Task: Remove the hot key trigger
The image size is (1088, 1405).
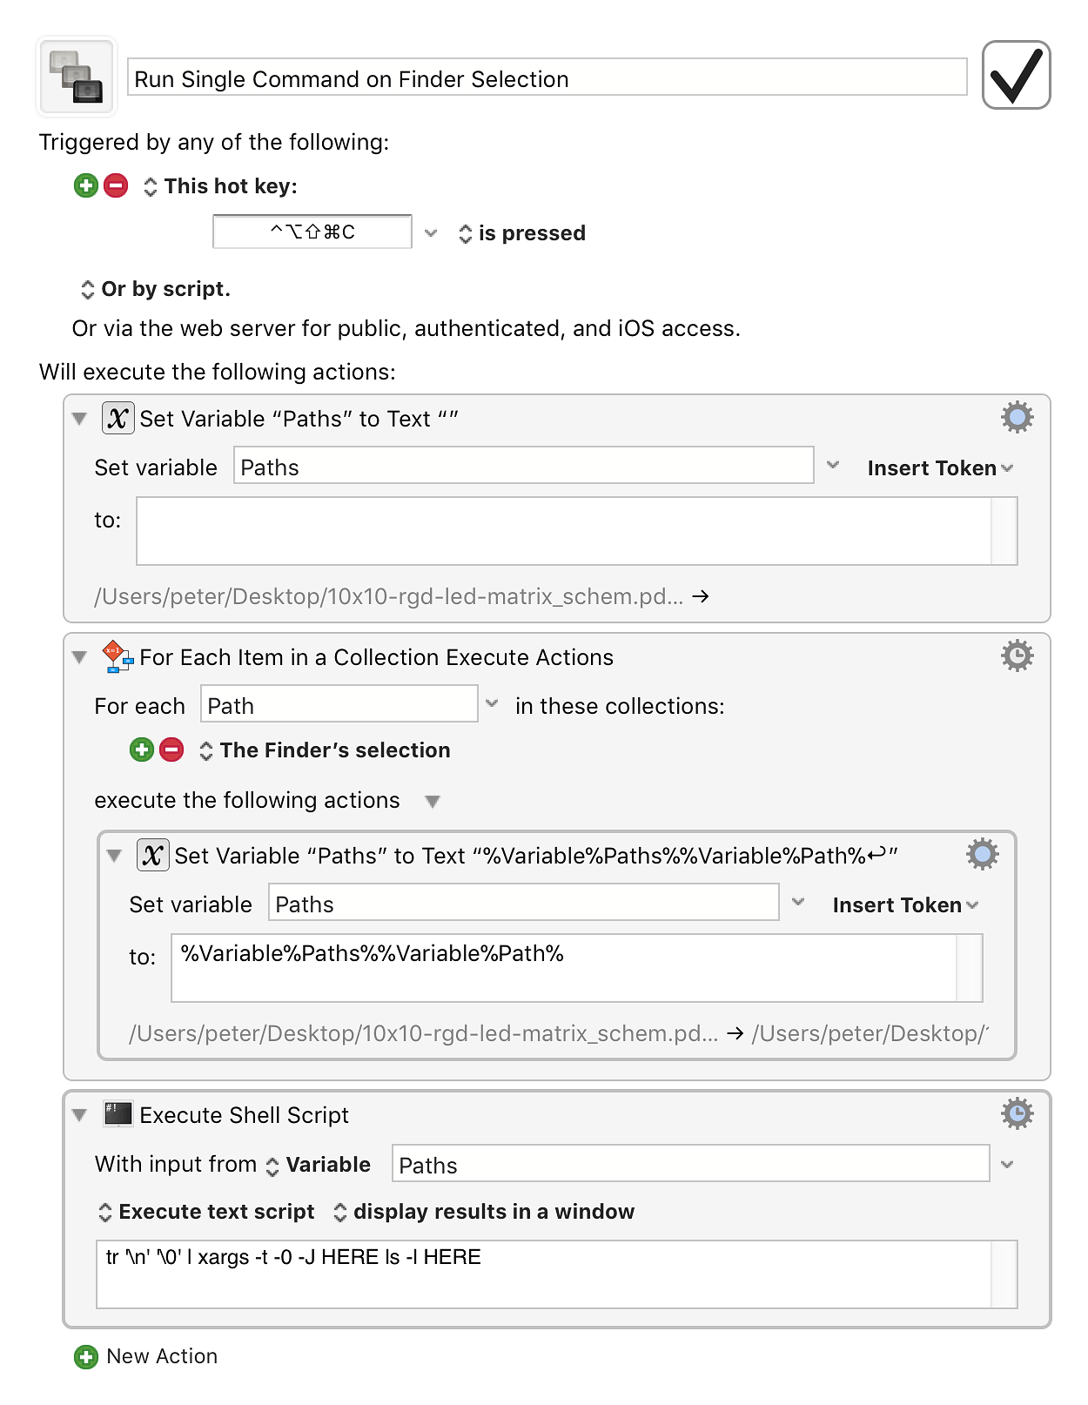Action: (x=116, y=185)
